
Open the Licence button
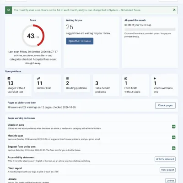170,181
